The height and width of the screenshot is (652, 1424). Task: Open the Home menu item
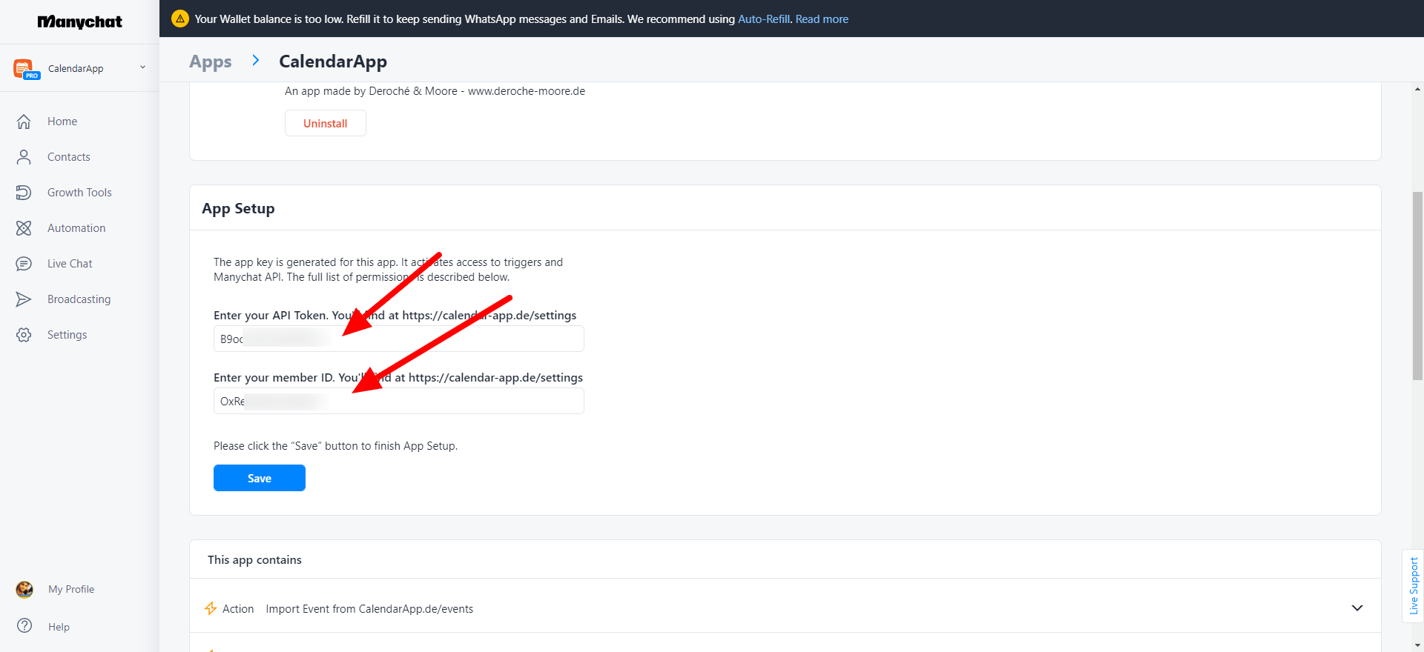click(x=62, y=122)
